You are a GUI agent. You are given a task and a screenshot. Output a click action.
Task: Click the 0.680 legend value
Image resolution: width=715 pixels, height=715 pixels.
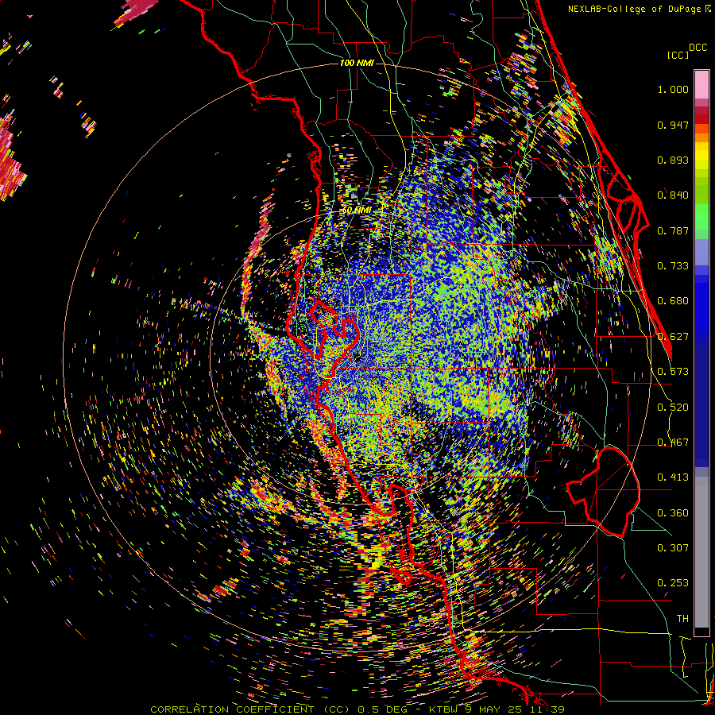673,301
